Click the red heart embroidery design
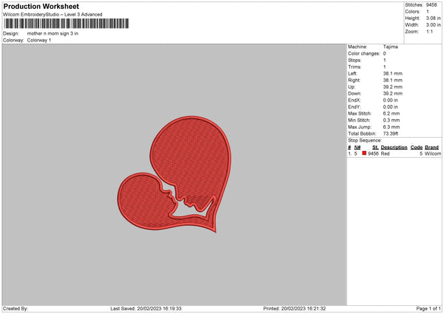This screenshot has width=444, height=314. coord(175,174)
